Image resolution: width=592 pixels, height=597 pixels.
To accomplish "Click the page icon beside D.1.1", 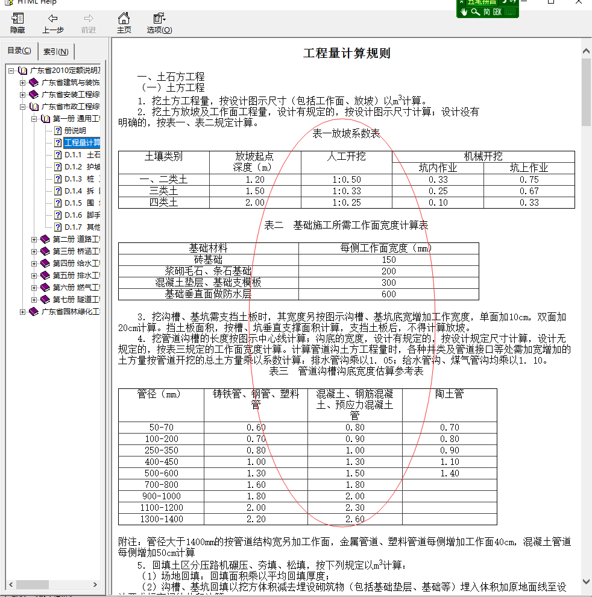I will click(58, 155).
